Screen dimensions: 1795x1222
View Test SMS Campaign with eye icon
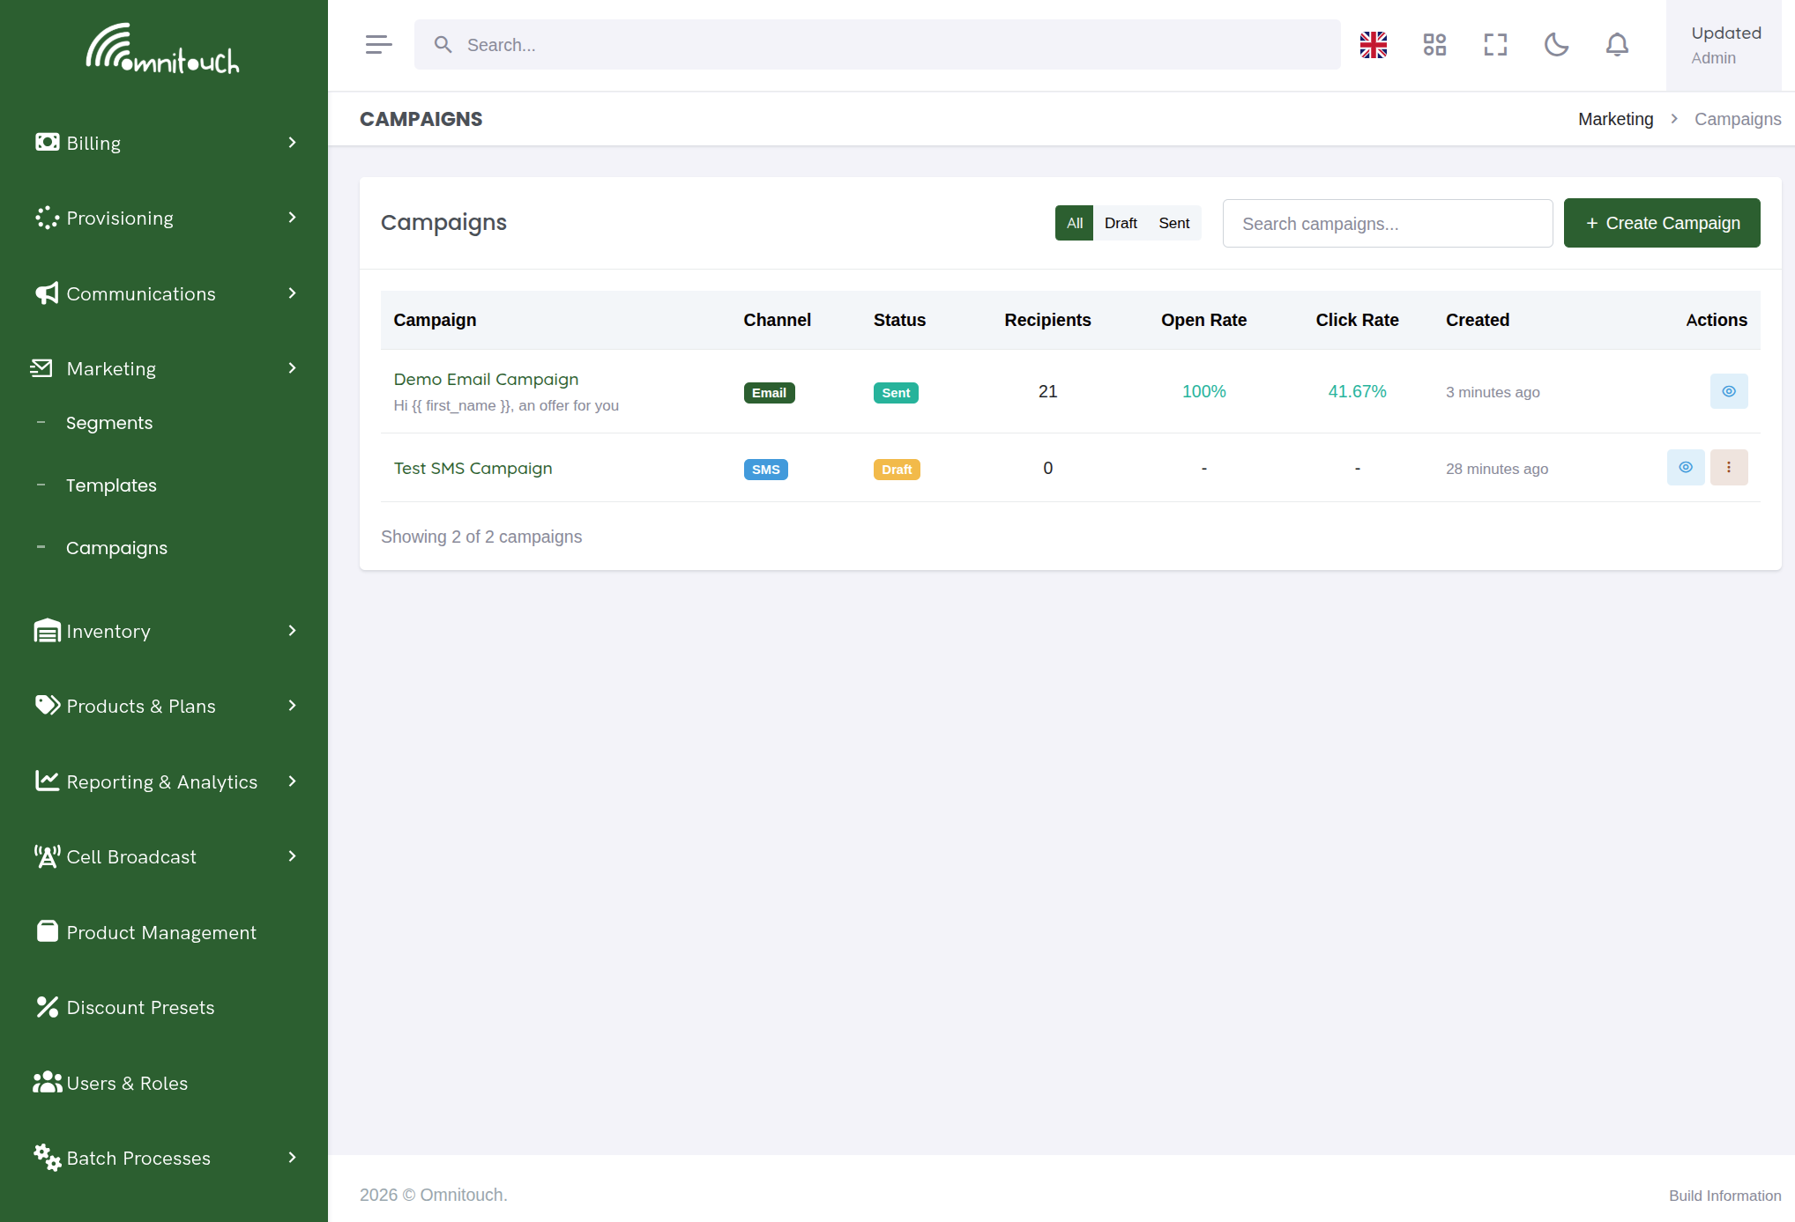click(1686, 468)
